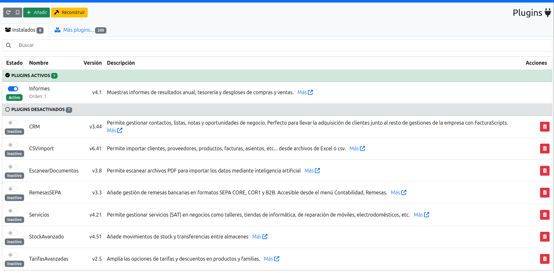Image resolution: width=554 pixels, height=273 pixels.
Task: Enable the RemesasSEPA plugin toggle
Action: pos(13,189)
